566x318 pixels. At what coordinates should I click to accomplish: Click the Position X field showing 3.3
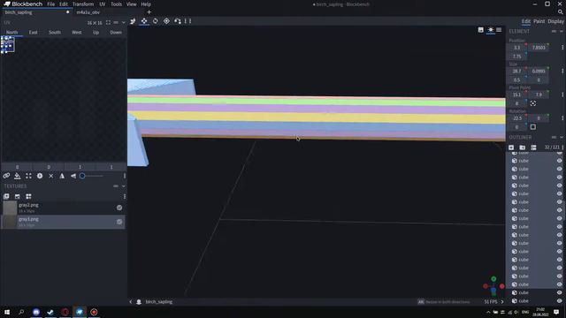pyautogui.click(x=516, y=48)
